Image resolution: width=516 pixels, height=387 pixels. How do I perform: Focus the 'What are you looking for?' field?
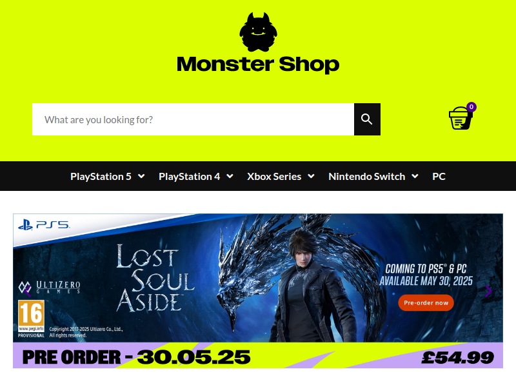(193, 119)
